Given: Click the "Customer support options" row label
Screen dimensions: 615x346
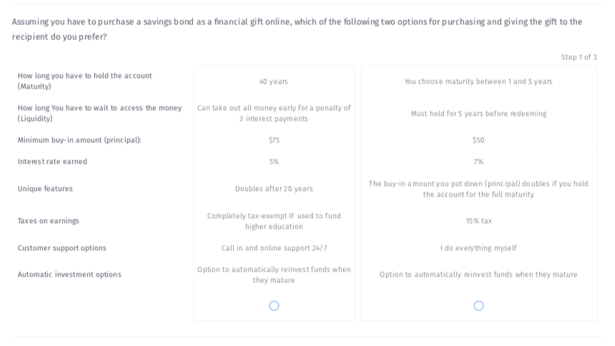Looking at the screenshot, I should coord(62,248).
